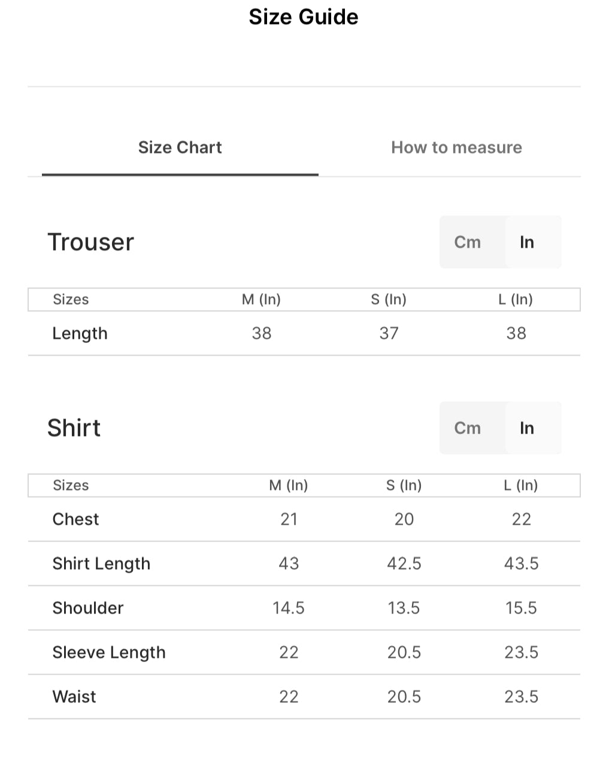Select In units for Trouser
This screenshot has height=764, width=609.
(527, 242)
